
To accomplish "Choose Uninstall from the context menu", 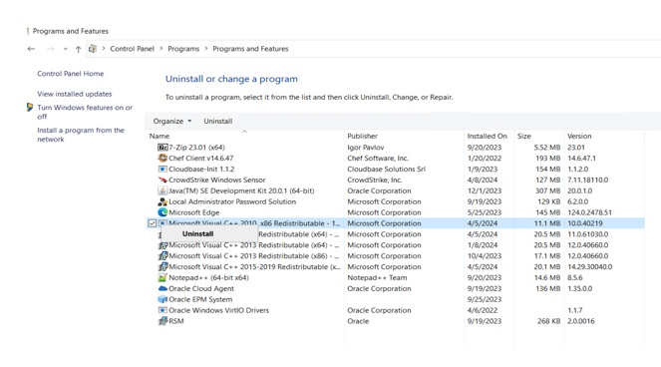I will pyautogui.click(x=209, y=233).
